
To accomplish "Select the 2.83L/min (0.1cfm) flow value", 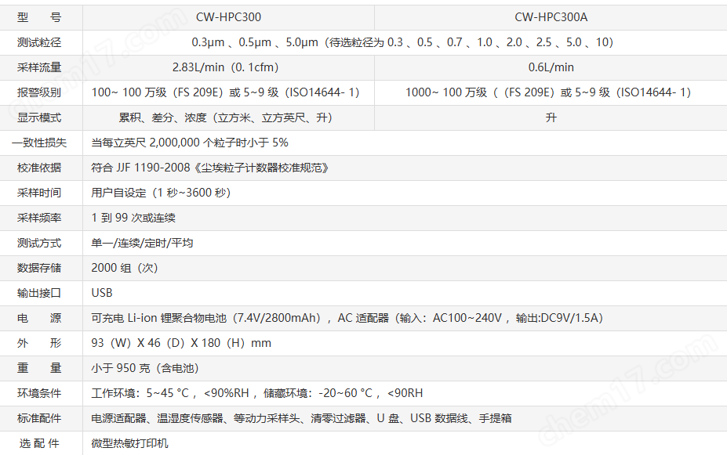I will 227,67.
